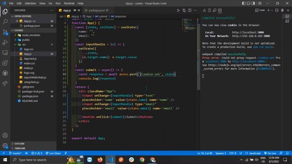Expand the node_modules folder
The height and width of the screenshot is (164, 292).
(x=33, y=35)
